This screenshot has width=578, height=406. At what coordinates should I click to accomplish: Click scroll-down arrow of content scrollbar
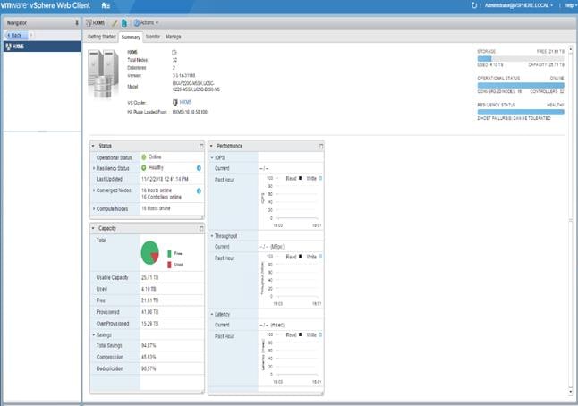click(x=571, y=392)
